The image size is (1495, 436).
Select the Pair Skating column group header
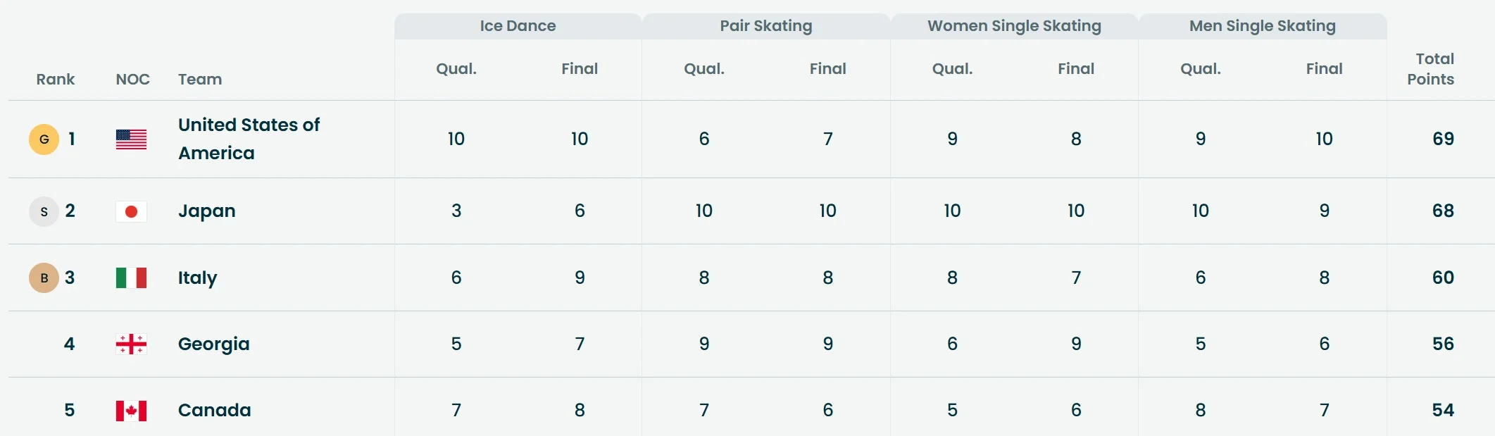point(765,26)
